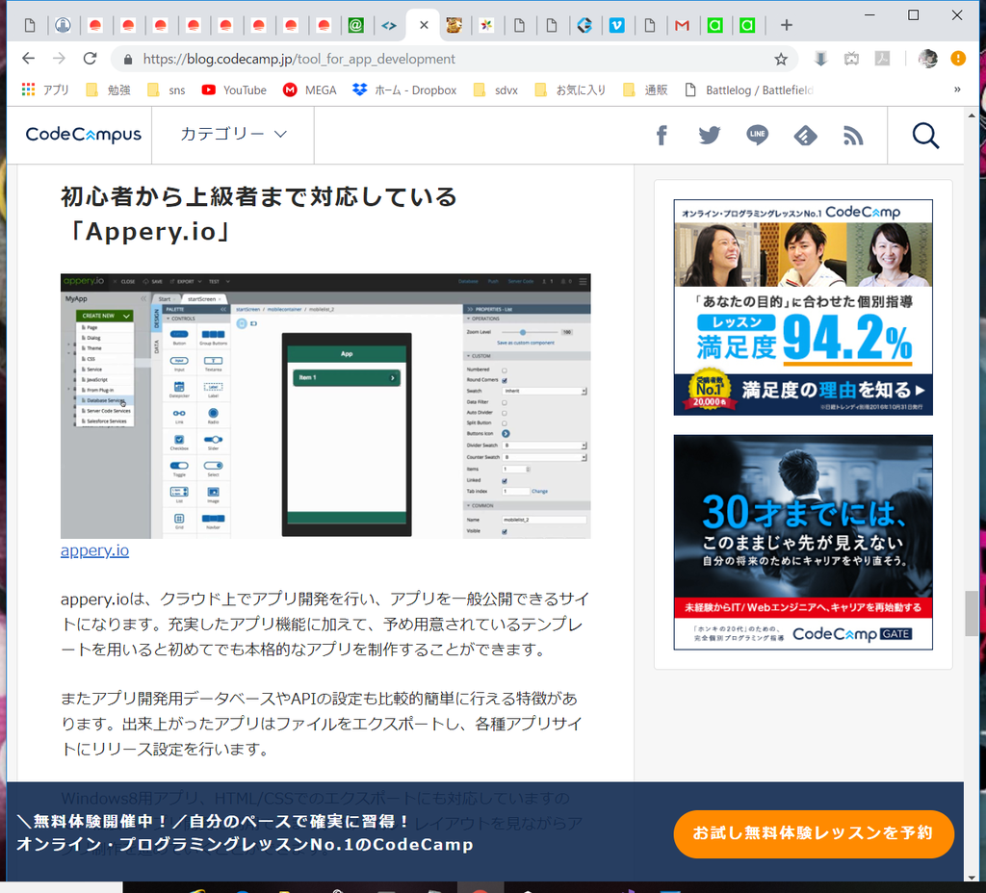Share the article on Facebook

coord(662,135)
